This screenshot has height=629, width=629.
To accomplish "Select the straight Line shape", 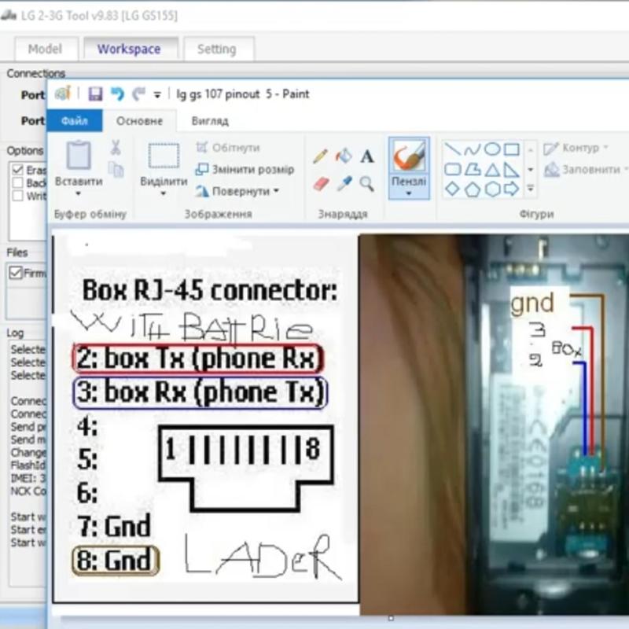I will coord(453,149).
